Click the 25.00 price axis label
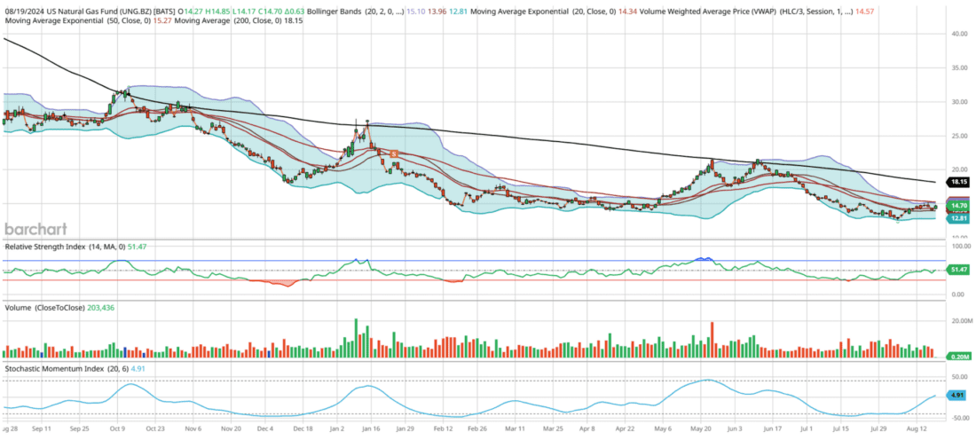 958,136
